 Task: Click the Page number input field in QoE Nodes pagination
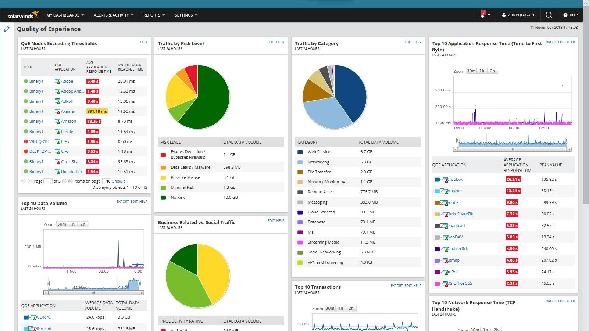point(48,181)
